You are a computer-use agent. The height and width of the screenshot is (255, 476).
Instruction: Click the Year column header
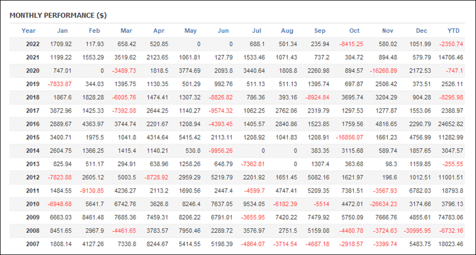pos(29,31)
